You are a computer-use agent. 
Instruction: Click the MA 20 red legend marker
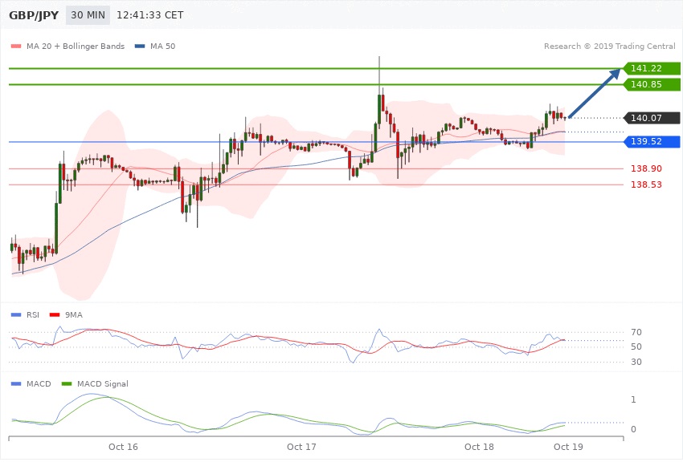click(16, 47)
